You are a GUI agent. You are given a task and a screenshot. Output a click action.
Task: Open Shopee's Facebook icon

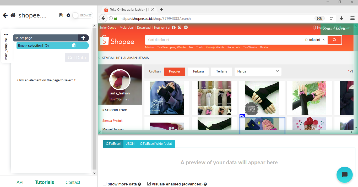tap(173, 28)
